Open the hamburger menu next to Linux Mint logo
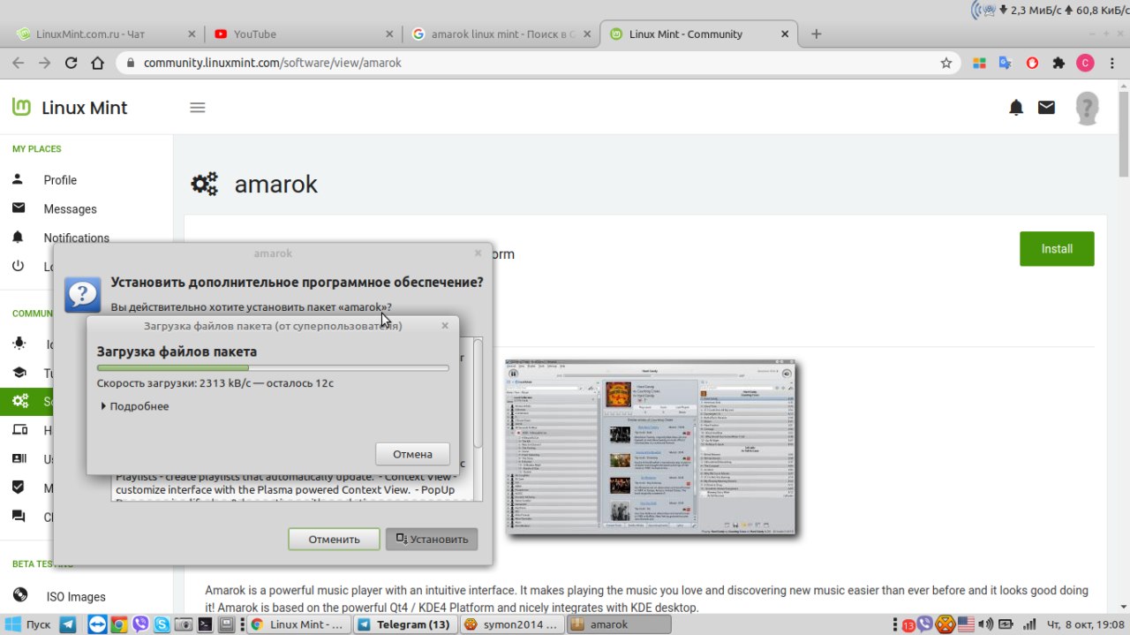 click(198, 108)
